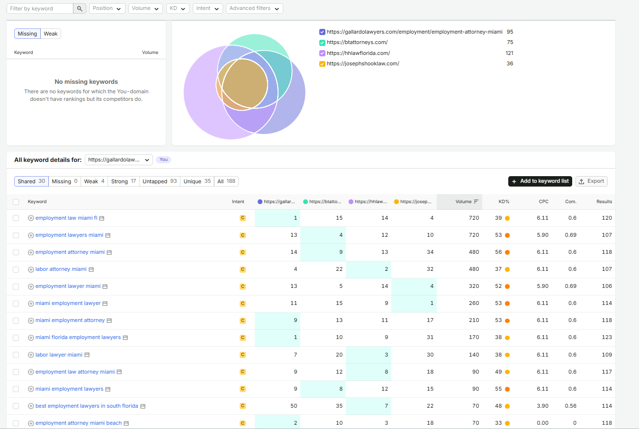Switch to the Unique 35 tab
Screen dimensions: 639x429
pos(197,181)
